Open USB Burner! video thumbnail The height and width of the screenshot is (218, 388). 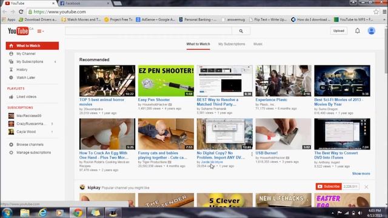tap(283, 134)
